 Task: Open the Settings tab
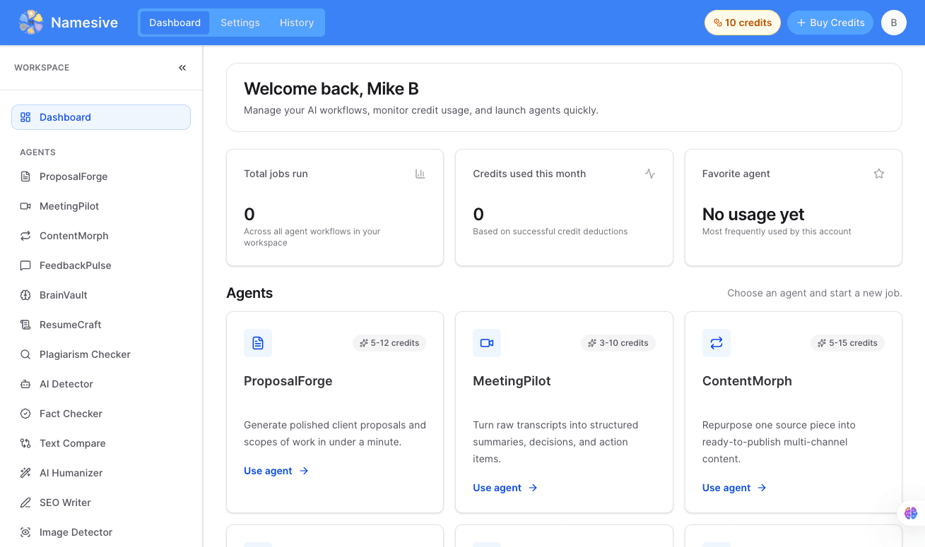pos(240,23)
